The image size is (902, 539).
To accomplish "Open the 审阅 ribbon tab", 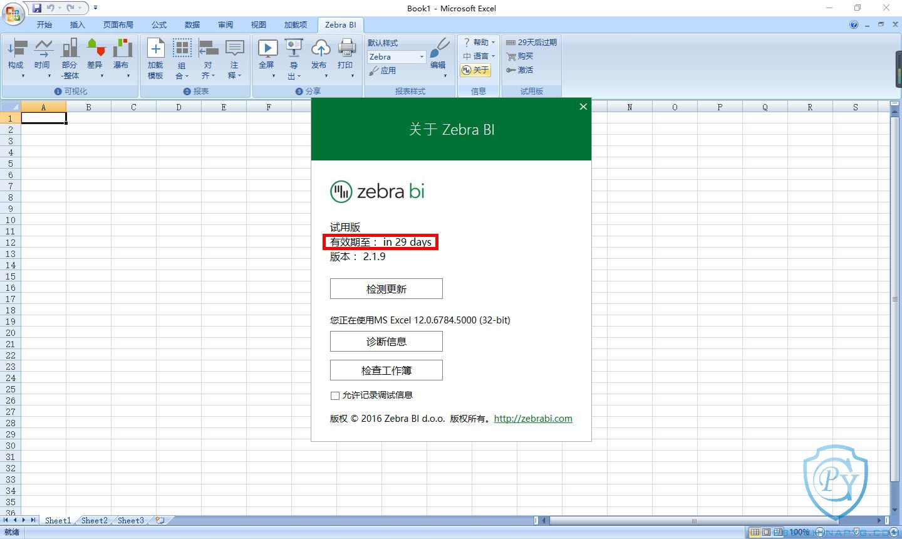I will [225, 25].
